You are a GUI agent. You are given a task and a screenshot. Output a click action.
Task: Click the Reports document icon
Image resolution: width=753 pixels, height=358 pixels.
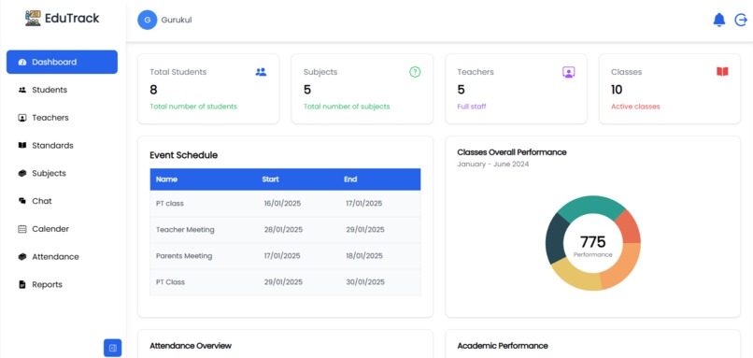click(22, 284)
